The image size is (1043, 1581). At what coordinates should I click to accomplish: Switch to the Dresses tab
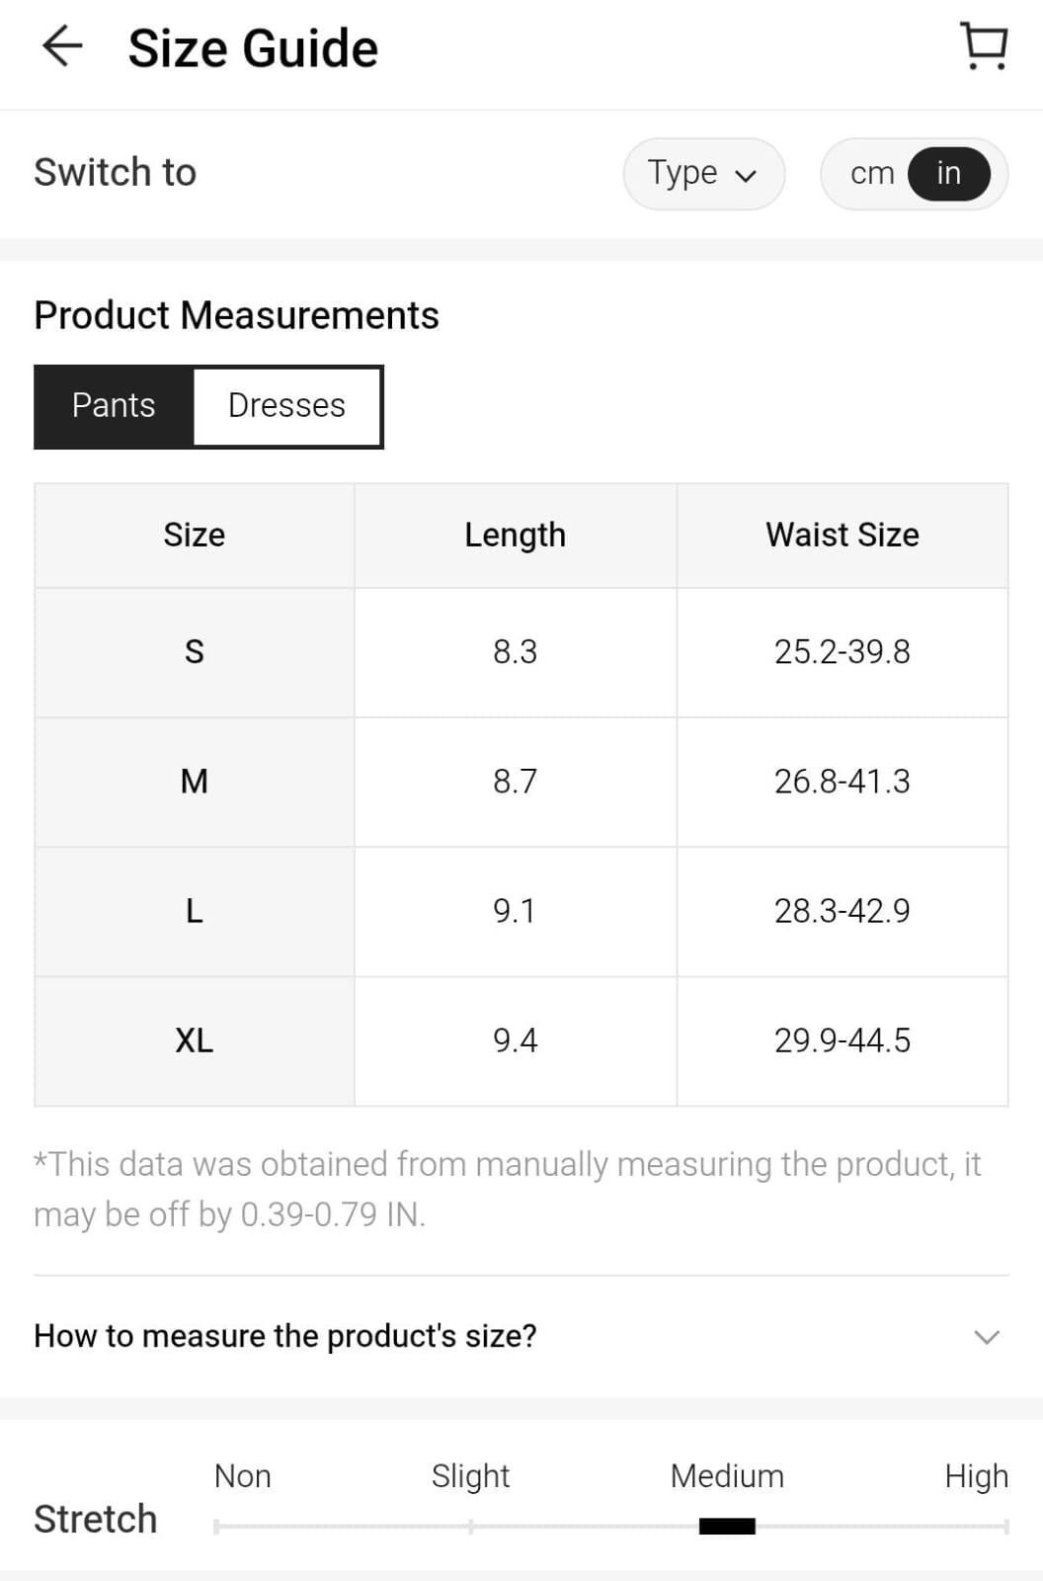coord(286,406)
